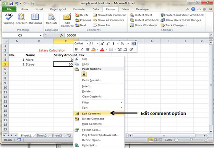
Task: Click the Format Painter brush in mini toolbar
Action: click(x=131, y=49)
